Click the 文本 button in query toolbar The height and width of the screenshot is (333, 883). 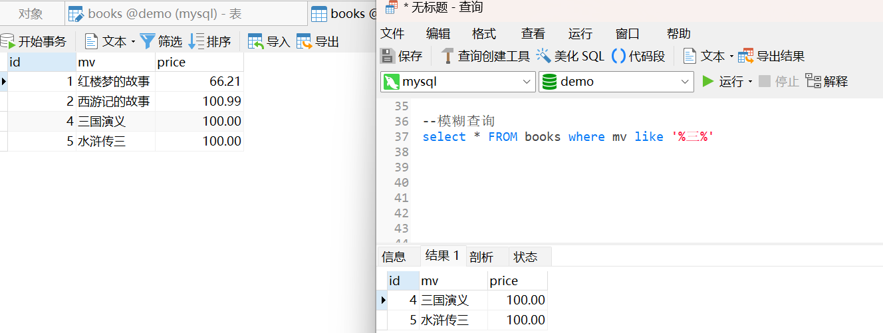[x=705, y=56]
